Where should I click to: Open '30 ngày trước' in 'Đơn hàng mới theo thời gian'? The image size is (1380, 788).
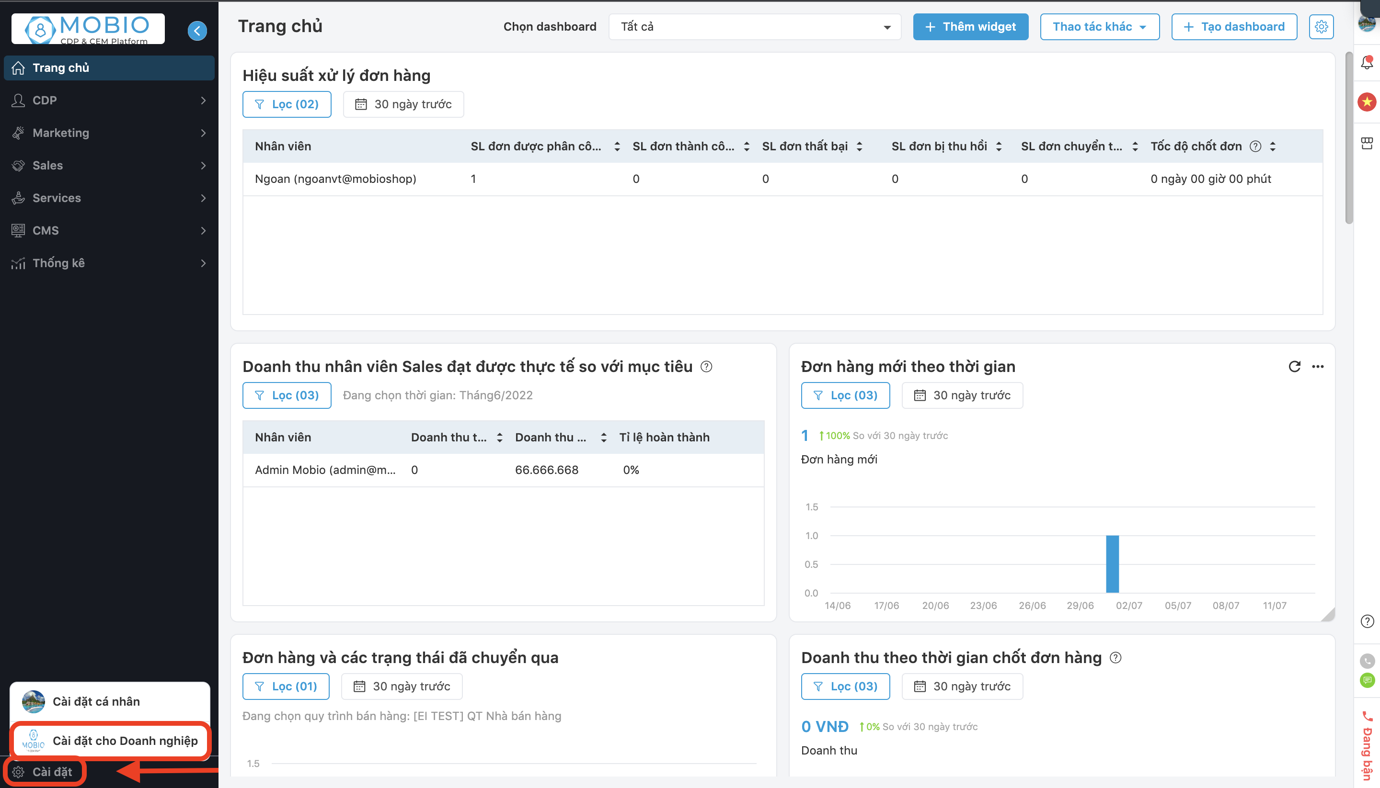click(x=962, y=395)
